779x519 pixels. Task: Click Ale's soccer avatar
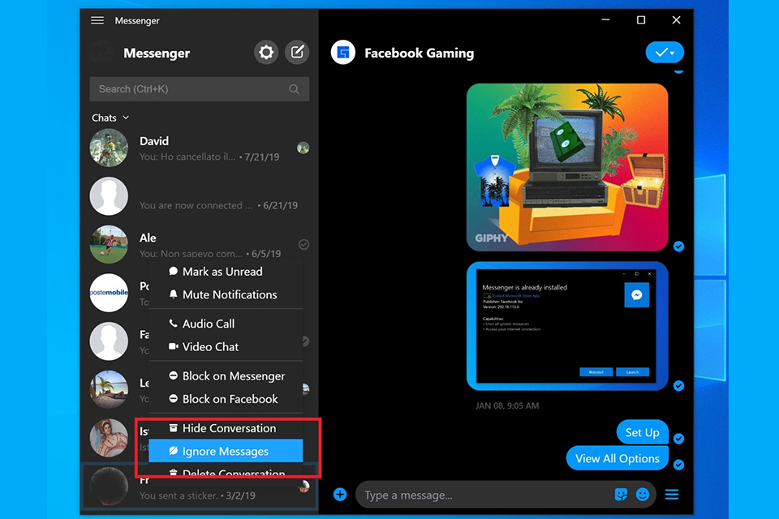pyautogui.click(x=109, y=244)
